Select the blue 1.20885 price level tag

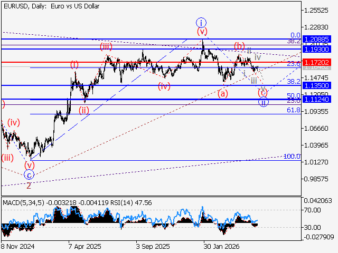[317, 40]
